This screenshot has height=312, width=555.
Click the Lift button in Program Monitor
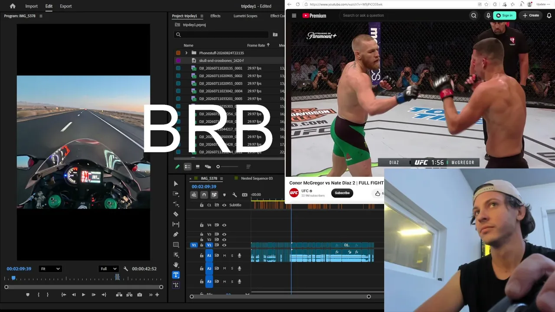(119, 295)
